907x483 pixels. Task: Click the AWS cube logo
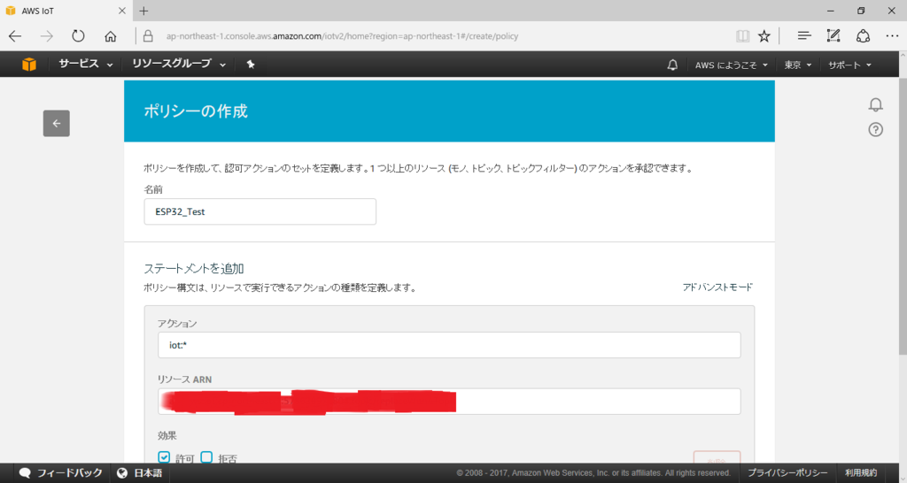[x=29, y=64]
